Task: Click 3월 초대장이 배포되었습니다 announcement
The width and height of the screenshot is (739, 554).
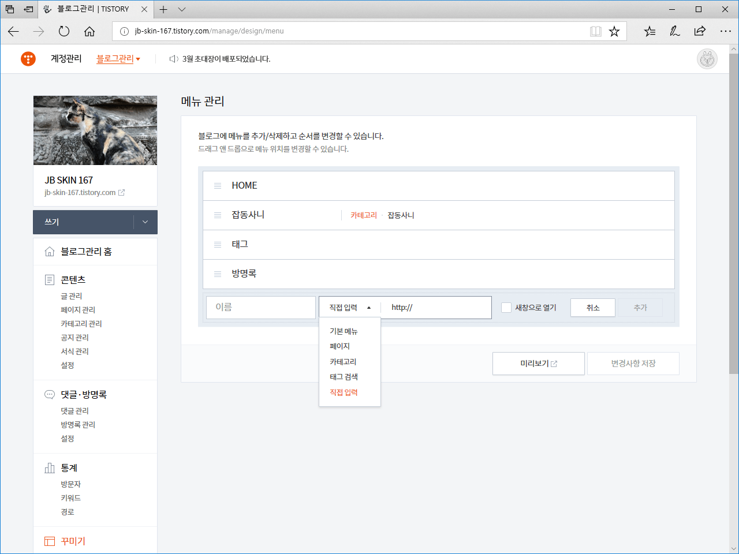Action: tap(226, 59)
